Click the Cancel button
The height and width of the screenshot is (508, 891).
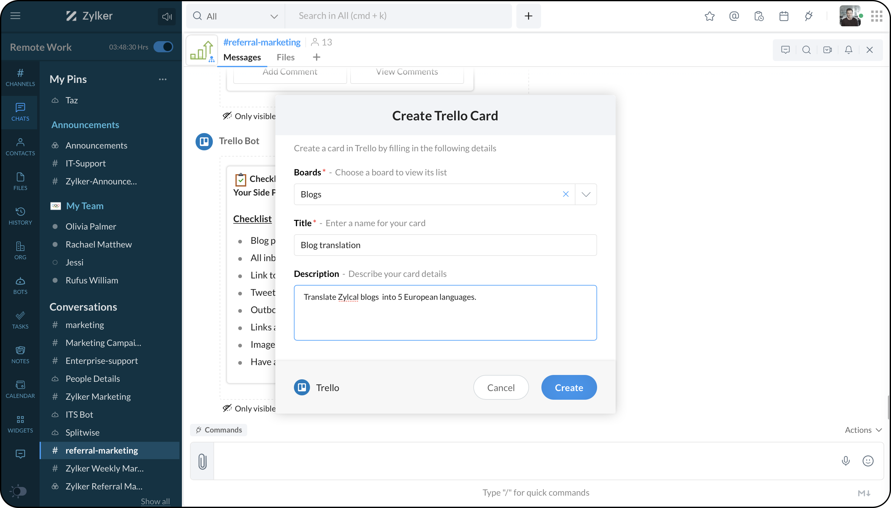pos(501,388)
